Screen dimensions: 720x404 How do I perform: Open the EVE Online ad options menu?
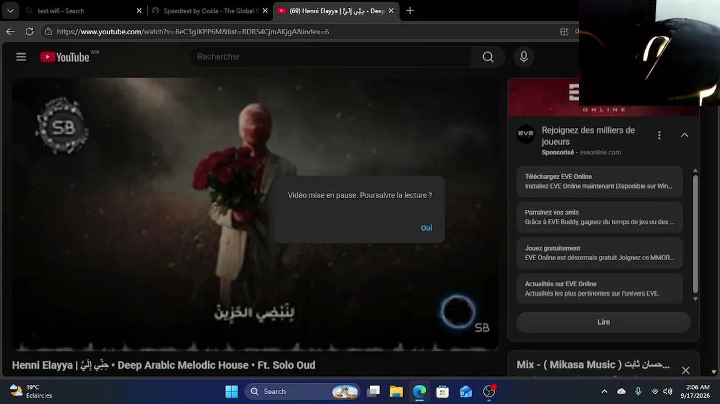(659, 135)
